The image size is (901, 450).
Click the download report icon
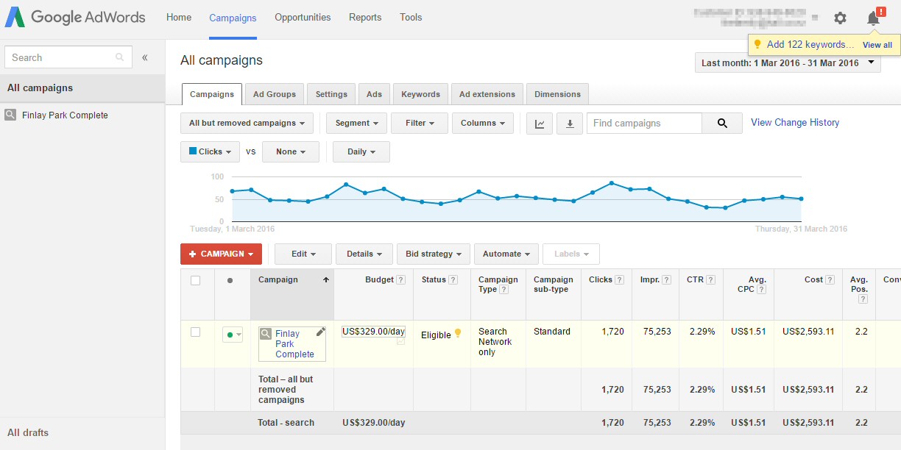coord(570,124)
